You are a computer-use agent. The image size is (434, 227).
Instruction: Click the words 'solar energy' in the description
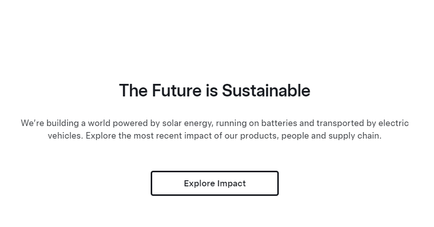tap(188, 123)
